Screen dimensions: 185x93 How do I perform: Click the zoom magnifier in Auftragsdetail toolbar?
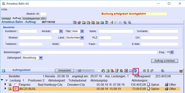pyautogui.click(x=163, y=71)
